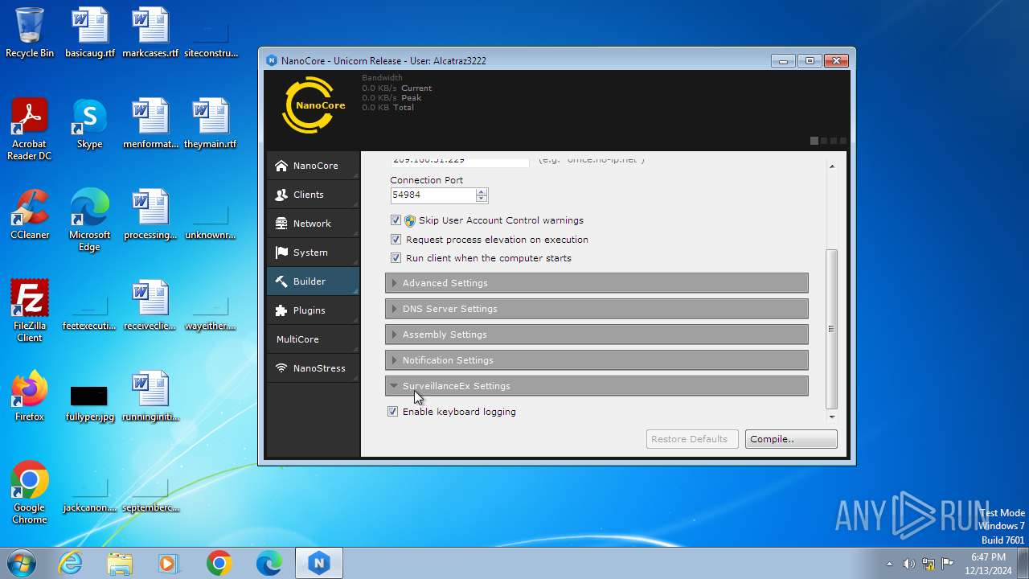Select the Builder section in sidebar

pyautogui.click(x=314, y=281)
